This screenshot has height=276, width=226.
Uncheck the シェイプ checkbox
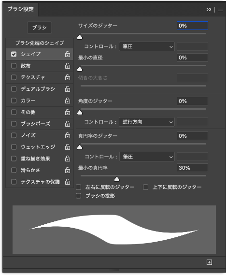[14, 54]
